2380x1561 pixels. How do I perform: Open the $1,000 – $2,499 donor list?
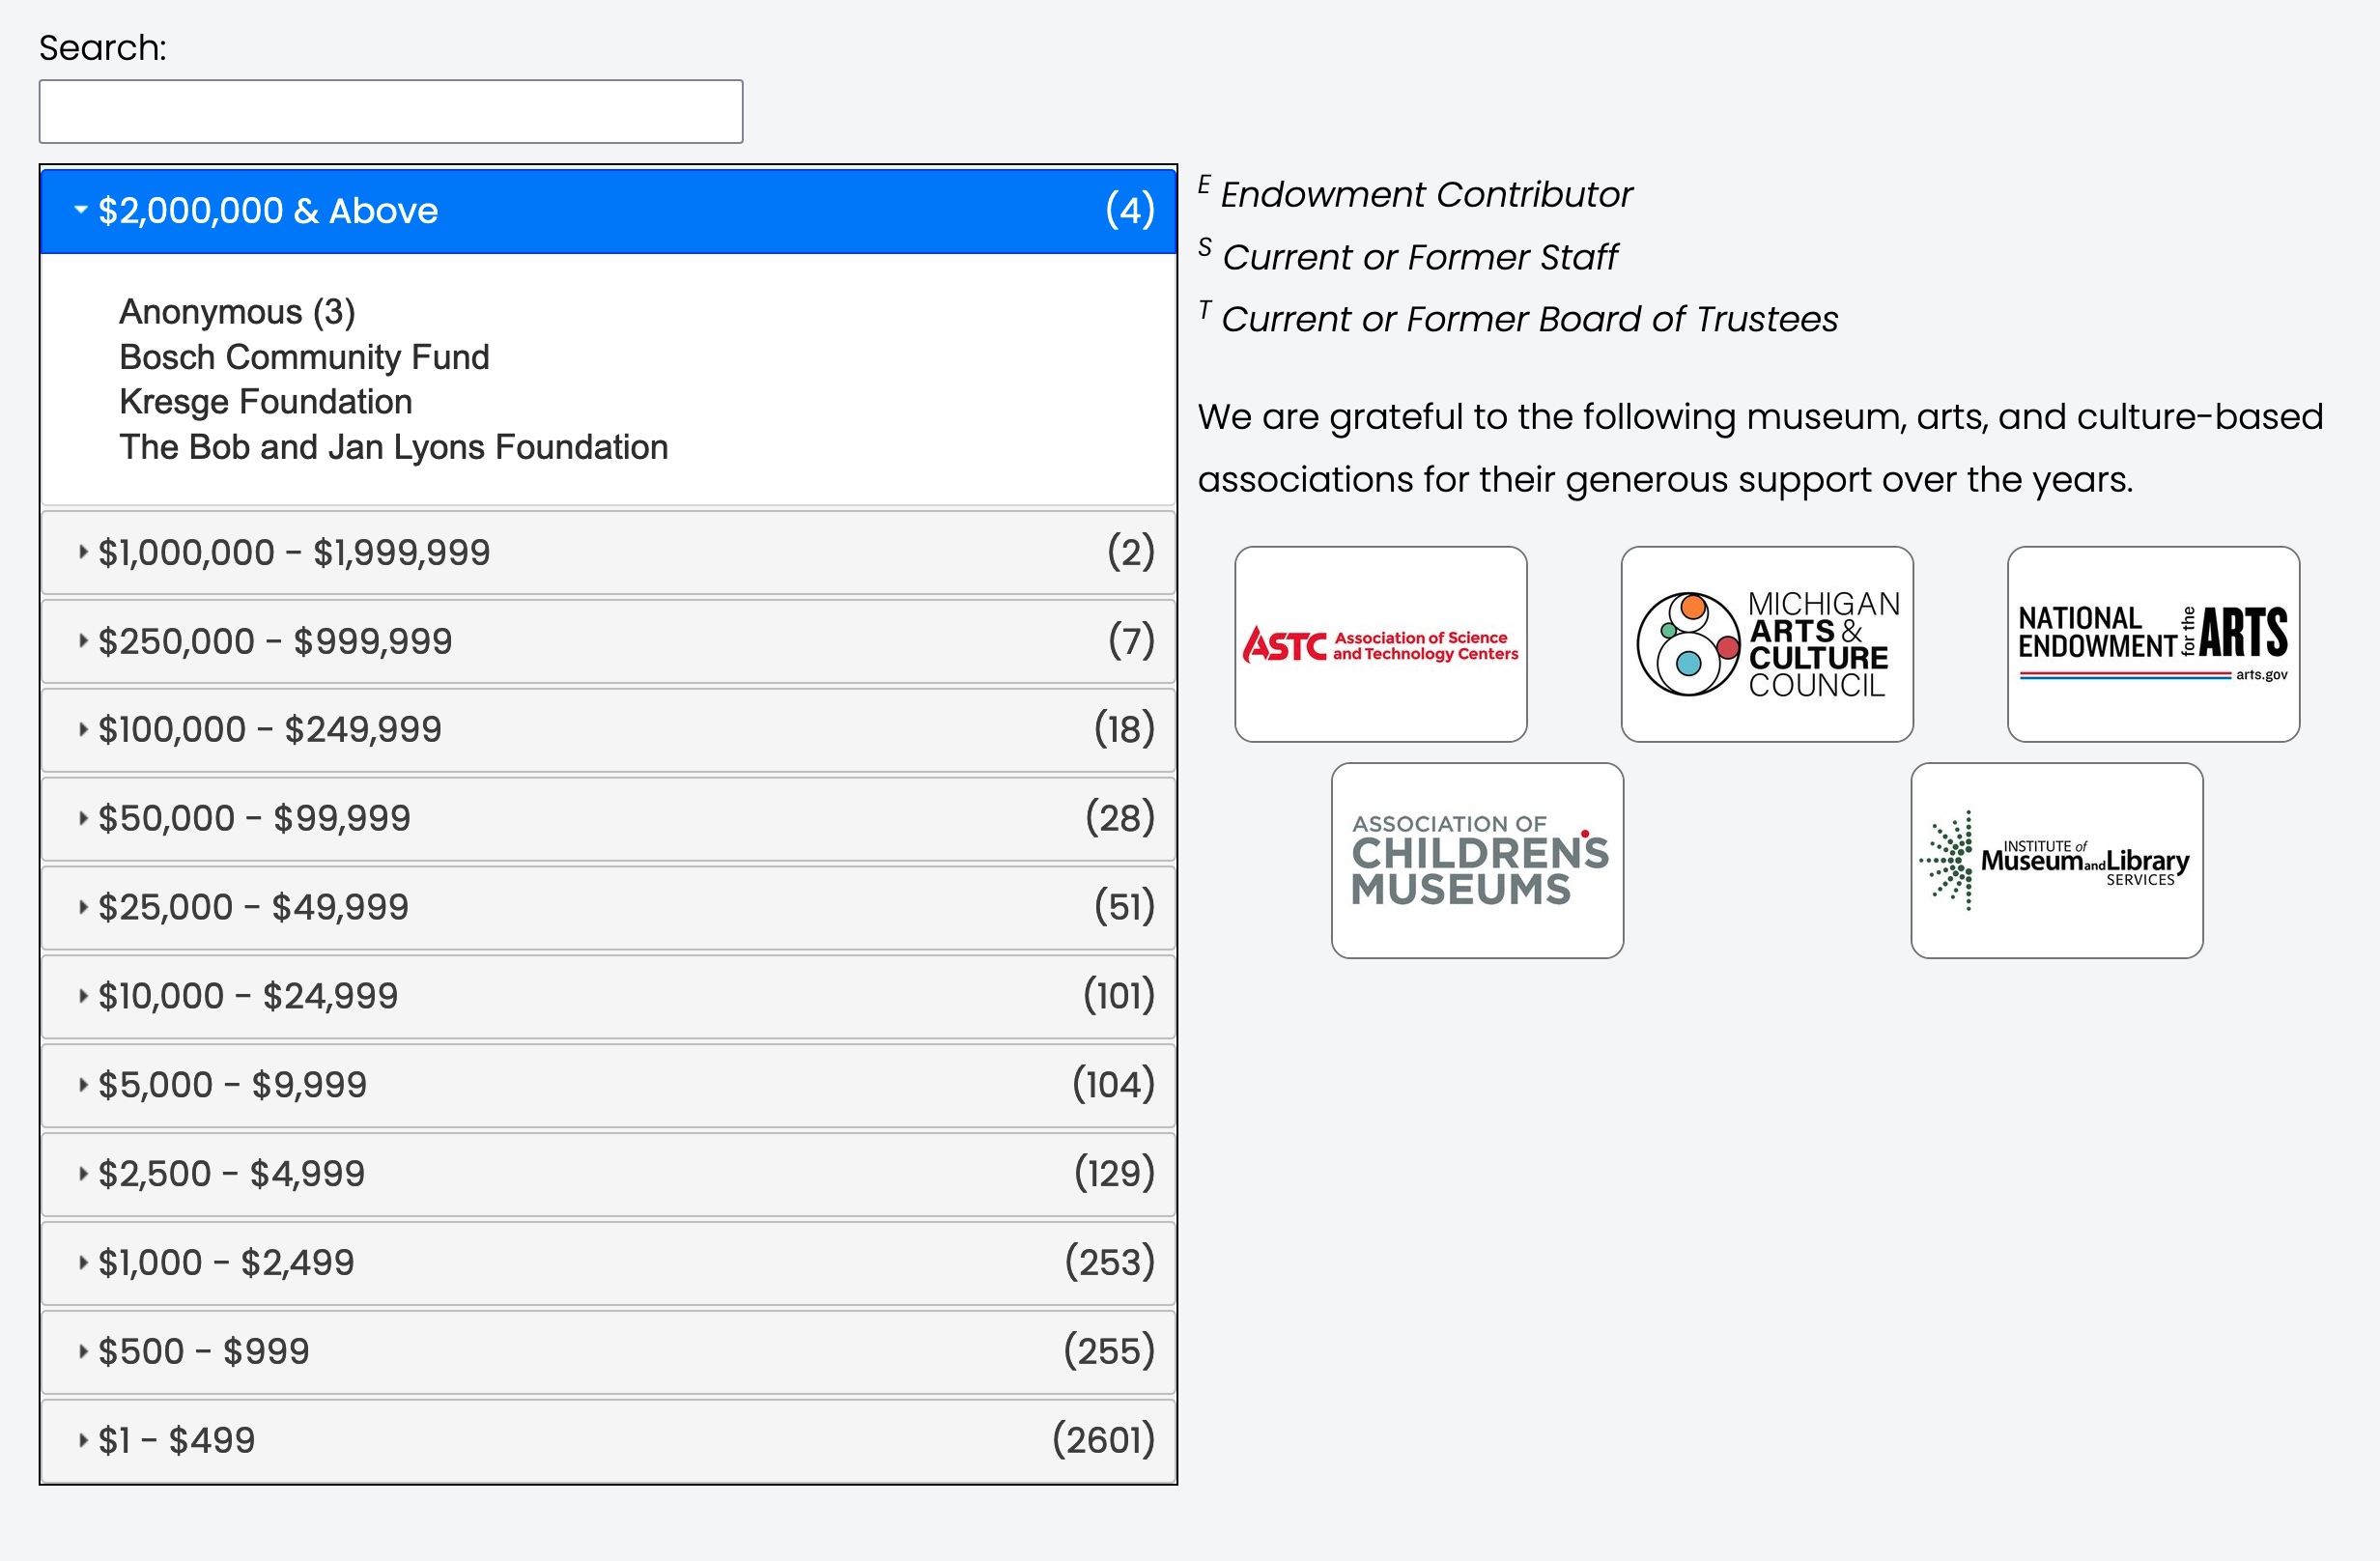point(608,1263)
